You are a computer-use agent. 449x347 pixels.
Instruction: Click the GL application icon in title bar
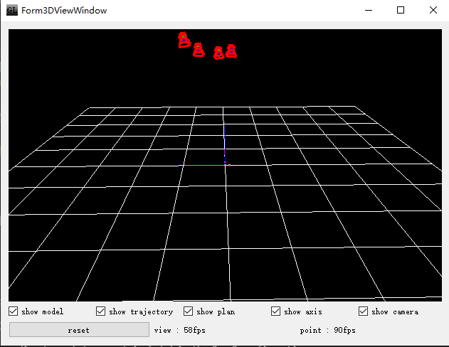point(12,10)
